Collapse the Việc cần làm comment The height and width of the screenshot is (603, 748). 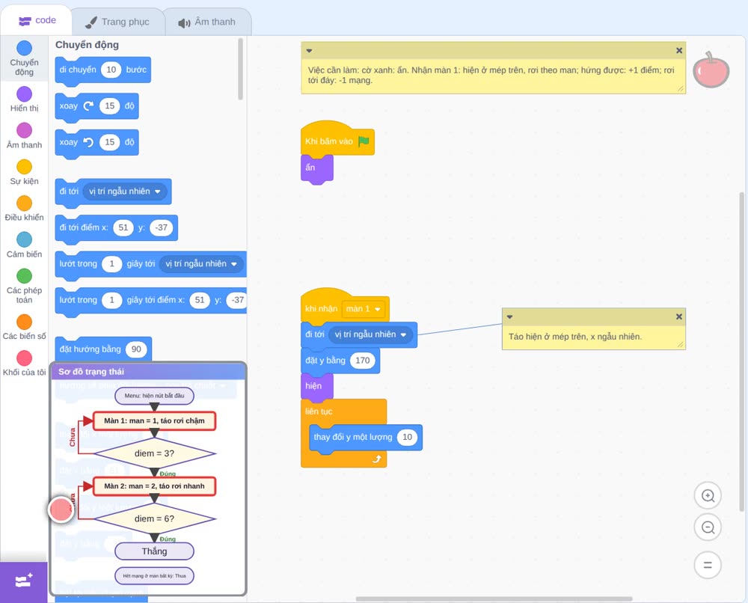309,51
